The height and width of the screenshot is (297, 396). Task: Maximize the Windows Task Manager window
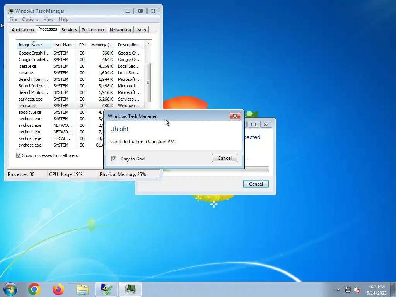pos(140,11)
